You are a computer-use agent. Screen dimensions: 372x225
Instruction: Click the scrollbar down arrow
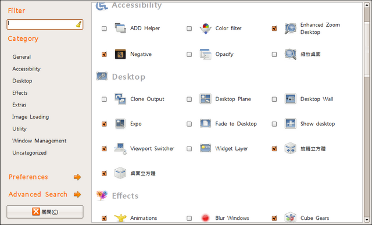click(367, 219)
